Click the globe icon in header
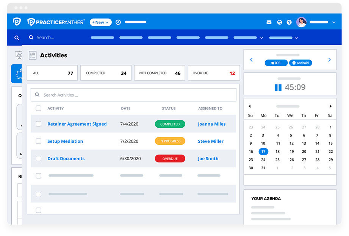Image resolution: width=349 pixels, height=236 pixels. [280, 22]
